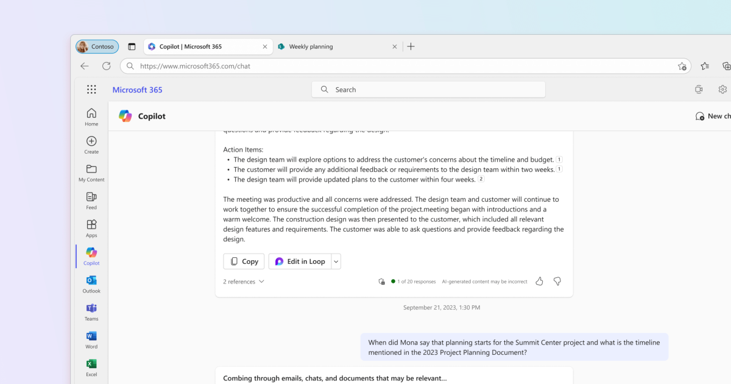Open a new browser tab
Screen dimensions: 731x384
(x=411, y=46)
